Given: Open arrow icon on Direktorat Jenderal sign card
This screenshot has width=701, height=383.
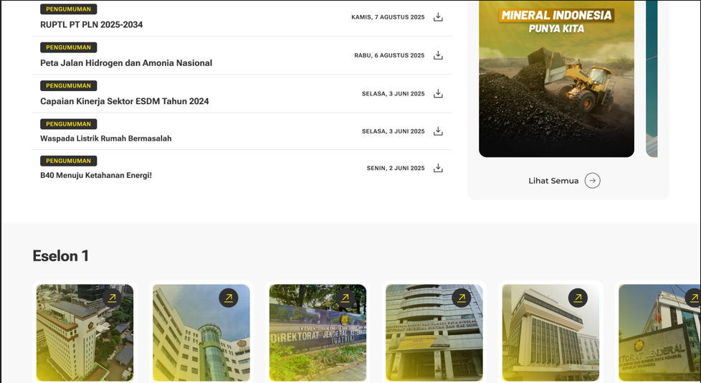Looking at the screenshot, I should (345, 298).
